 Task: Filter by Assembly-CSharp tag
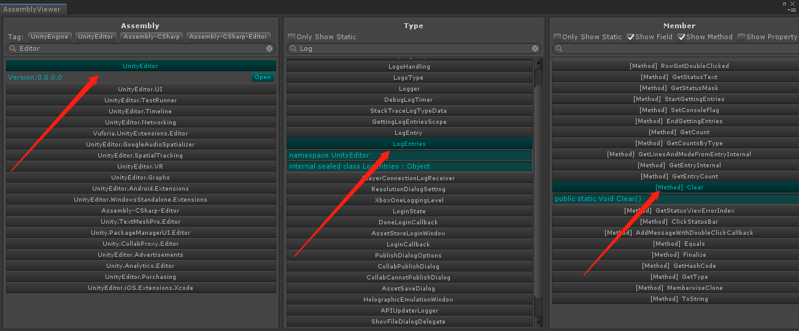(x=151, y=37)
